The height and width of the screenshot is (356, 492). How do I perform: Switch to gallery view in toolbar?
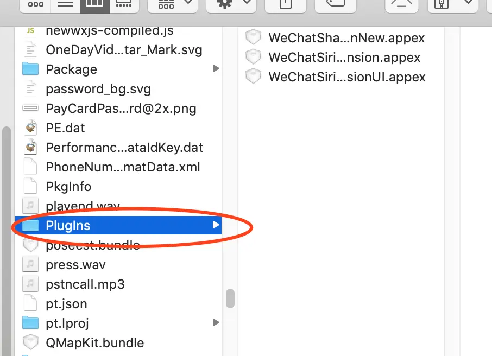[124, 4]
